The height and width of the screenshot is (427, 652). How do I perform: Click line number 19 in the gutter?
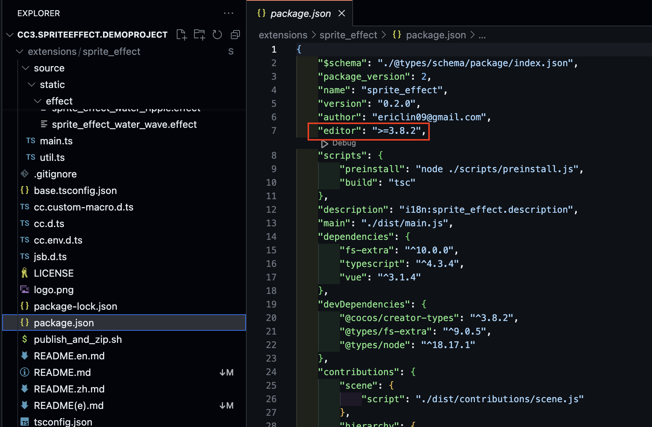point(271,304)
